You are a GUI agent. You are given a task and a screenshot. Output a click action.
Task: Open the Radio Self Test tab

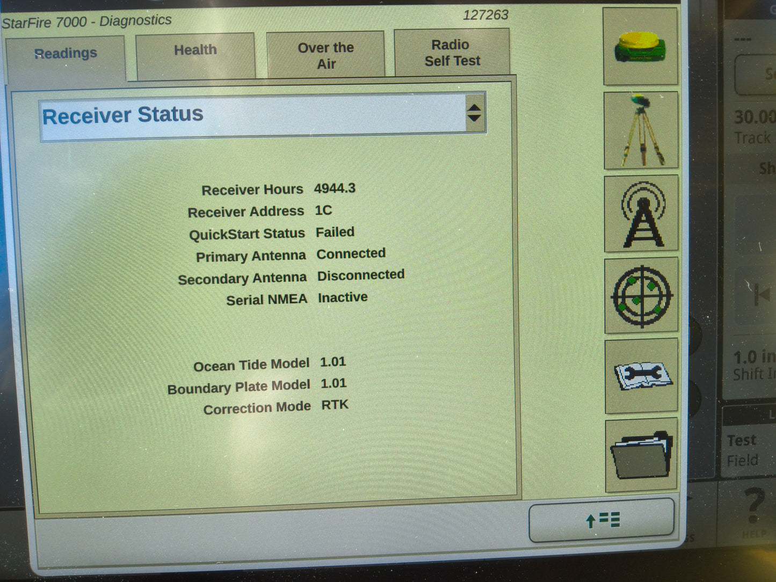(452, 53)
